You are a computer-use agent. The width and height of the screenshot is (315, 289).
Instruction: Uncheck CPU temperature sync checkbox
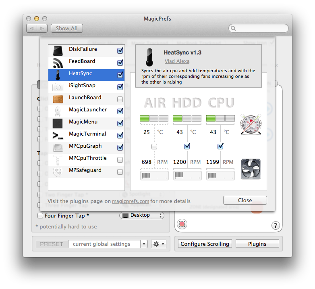click(220, 146)
